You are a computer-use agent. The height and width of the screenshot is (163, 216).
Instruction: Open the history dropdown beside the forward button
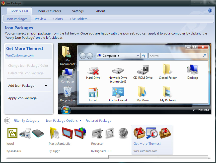[x=95, y=56]
